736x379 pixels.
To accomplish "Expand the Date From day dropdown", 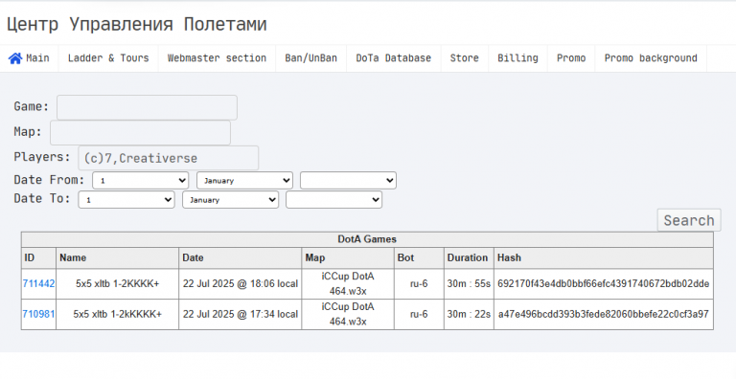I will pos(140,181).
